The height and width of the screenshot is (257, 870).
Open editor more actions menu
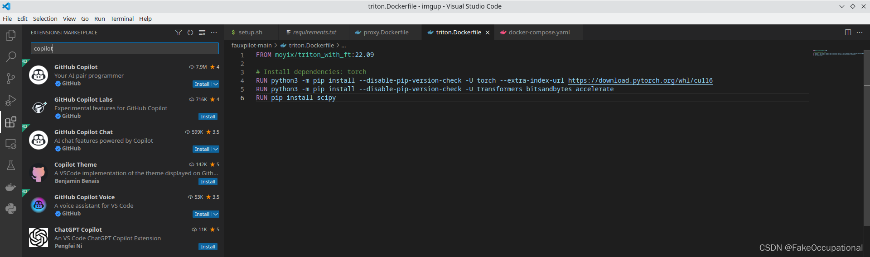pyautogui.click(x=860, y=33)
